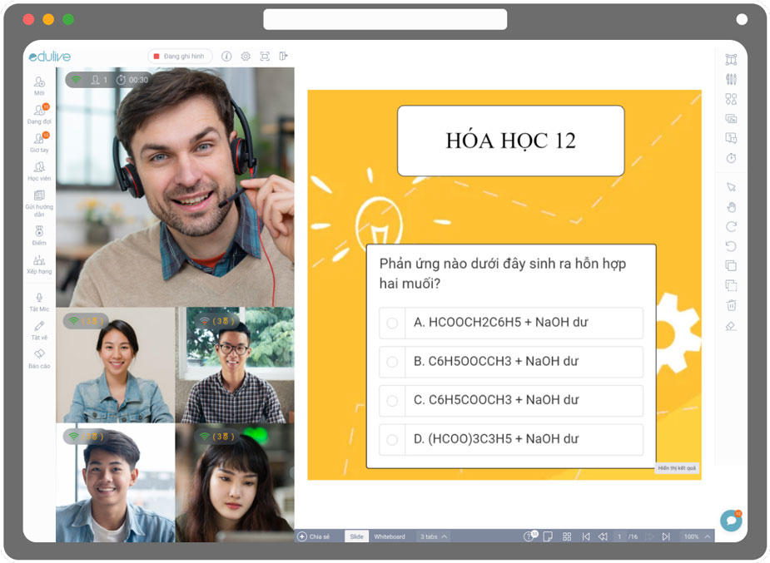Open the settings gear at the top
The width and height of the screenshot is (770, 563).
coord(245,56)
